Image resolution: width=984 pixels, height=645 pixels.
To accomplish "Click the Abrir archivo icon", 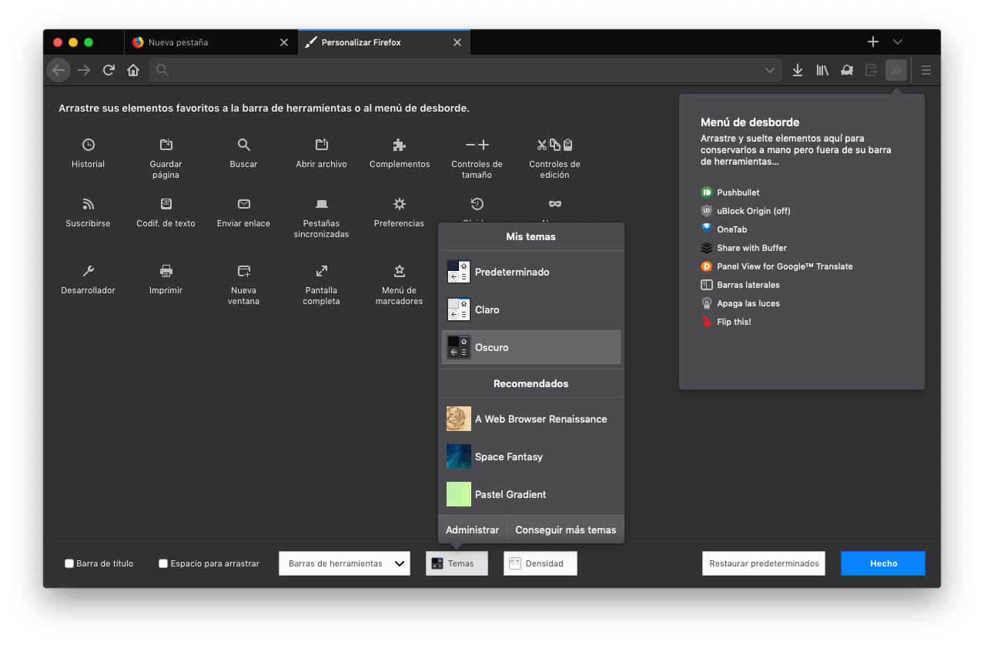I will coord(322,145).
